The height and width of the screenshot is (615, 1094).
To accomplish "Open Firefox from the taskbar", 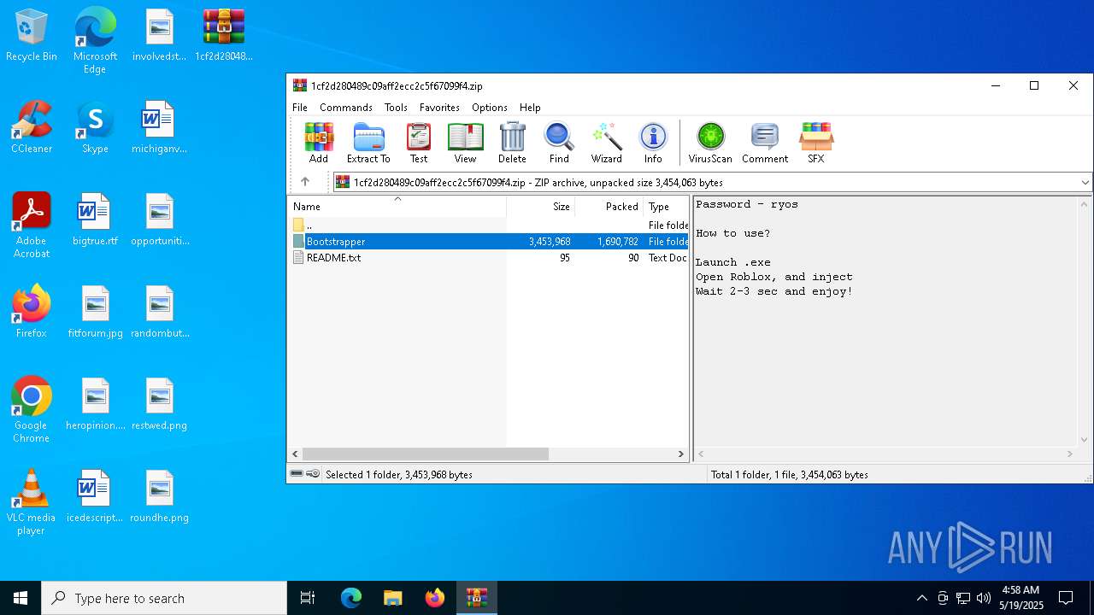I will pos(435,598).
